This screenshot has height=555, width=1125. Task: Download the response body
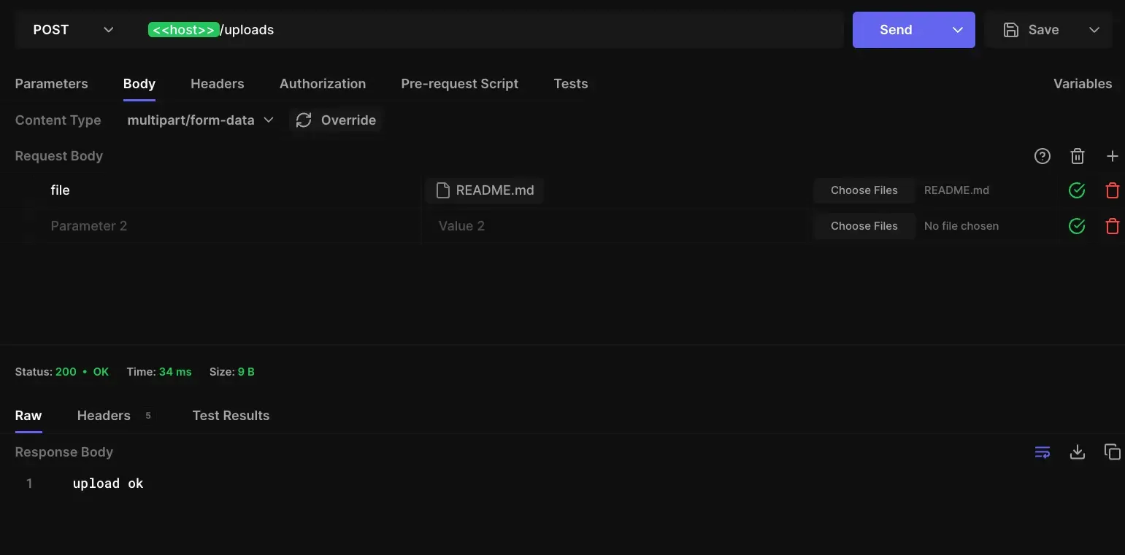pos(1078,452)
